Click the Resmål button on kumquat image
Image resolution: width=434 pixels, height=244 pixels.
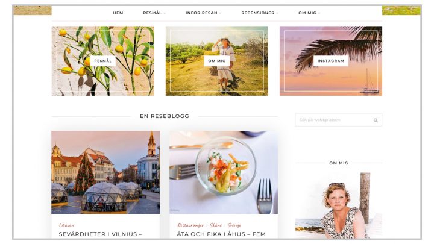coord(102,61)
